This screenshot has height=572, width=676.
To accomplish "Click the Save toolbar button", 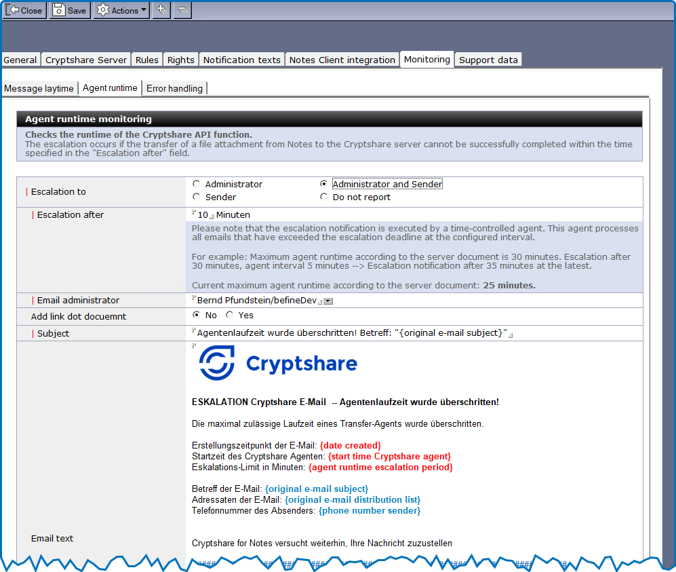I will (x=70, y=10).
